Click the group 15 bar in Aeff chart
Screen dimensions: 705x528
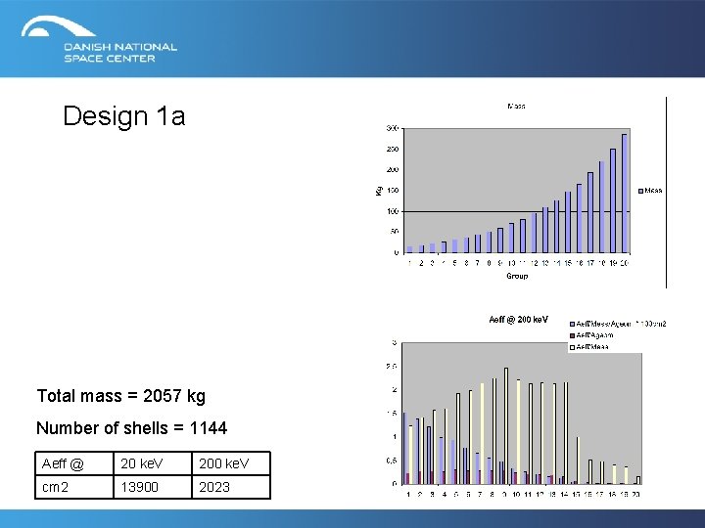[x=578, y=461]
